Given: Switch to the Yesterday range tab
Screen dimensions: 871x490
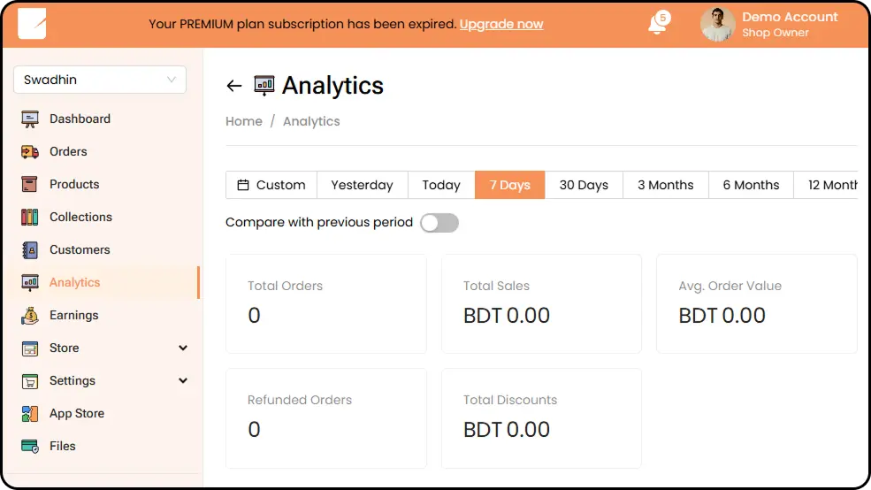Looking at the screenshot, I should (362, 185).
